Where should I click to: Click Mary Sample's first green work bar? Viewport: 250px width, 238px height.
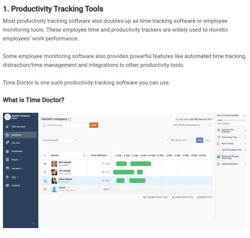pos(120,181)
